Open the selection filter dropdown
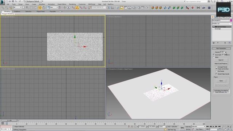This screenshot has width=233, height=131. pyautogui.click(x=17, y=7)
